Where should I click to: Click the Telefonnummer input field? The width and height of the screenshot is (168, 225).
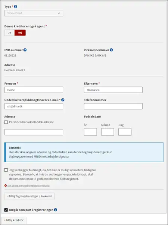click(x=113, y=106)
